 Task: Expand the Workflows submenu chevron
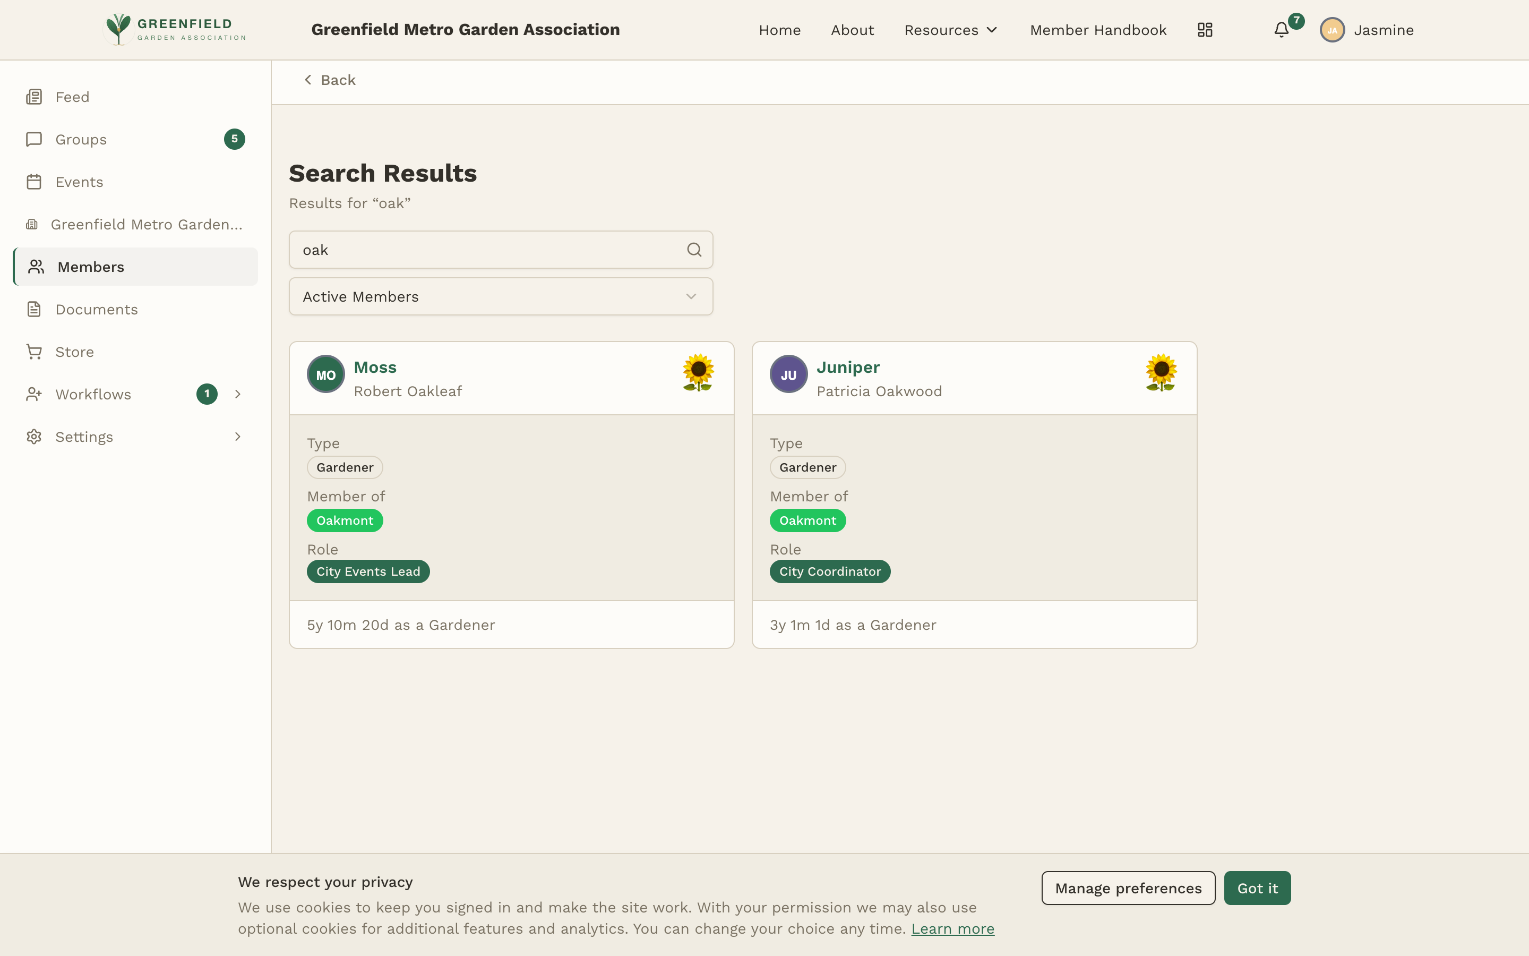(x=237, y=394)
